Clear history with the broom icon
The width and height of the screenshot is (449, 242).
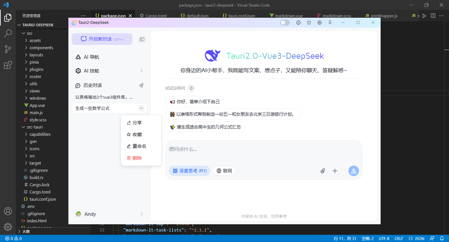(x=141, y=85)
